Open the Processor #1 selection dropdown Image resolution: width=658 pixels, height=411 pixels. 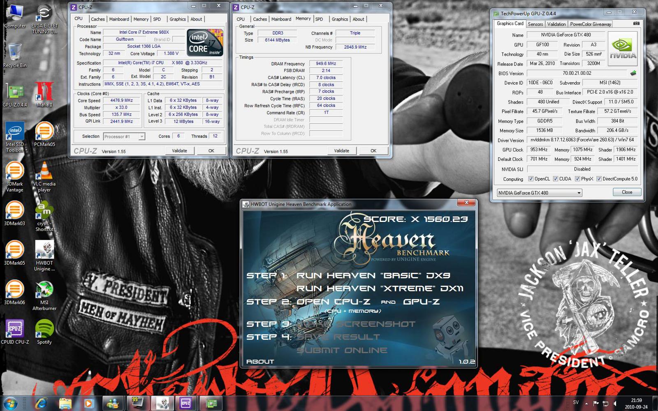pyautogui.click(x=124, y=136)
